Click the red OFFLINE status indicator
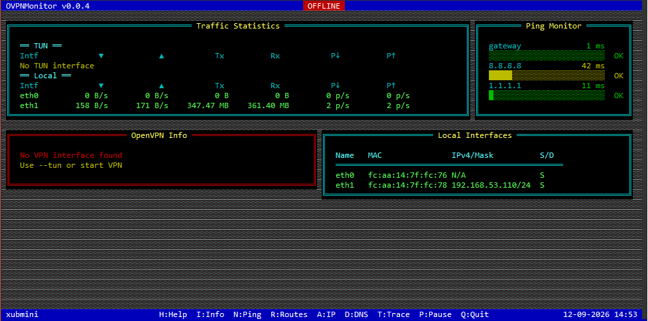 click(x=324, y=6)
